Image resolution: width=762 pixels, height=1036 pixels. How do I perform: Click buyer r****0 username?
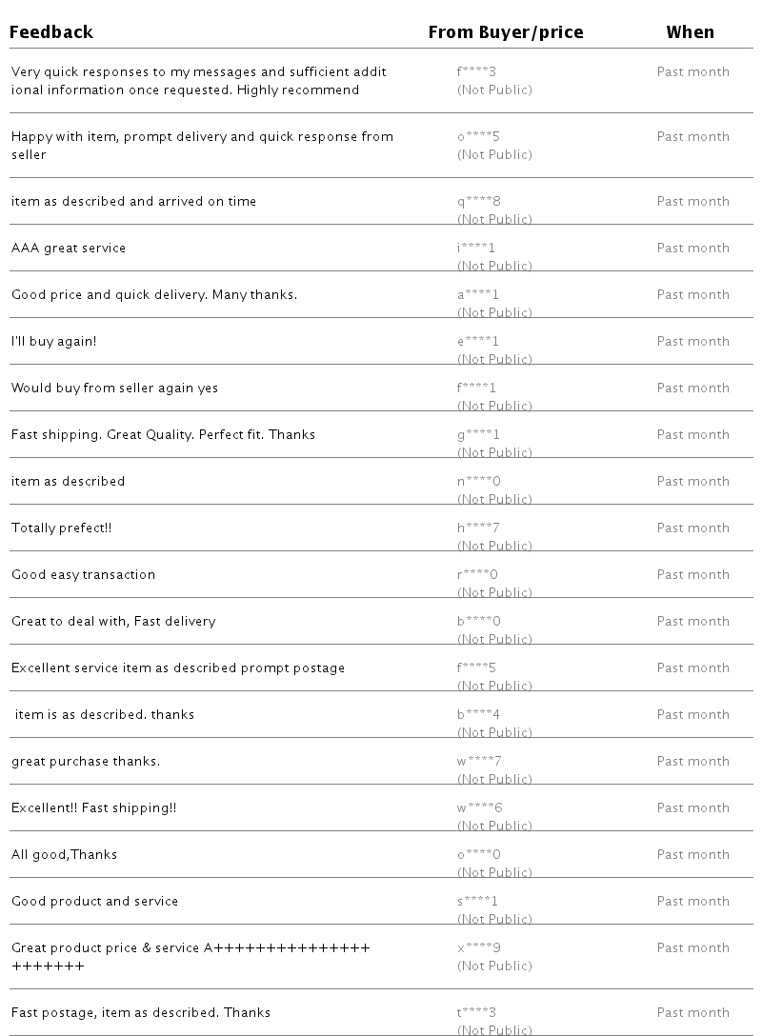coord(477,574)
